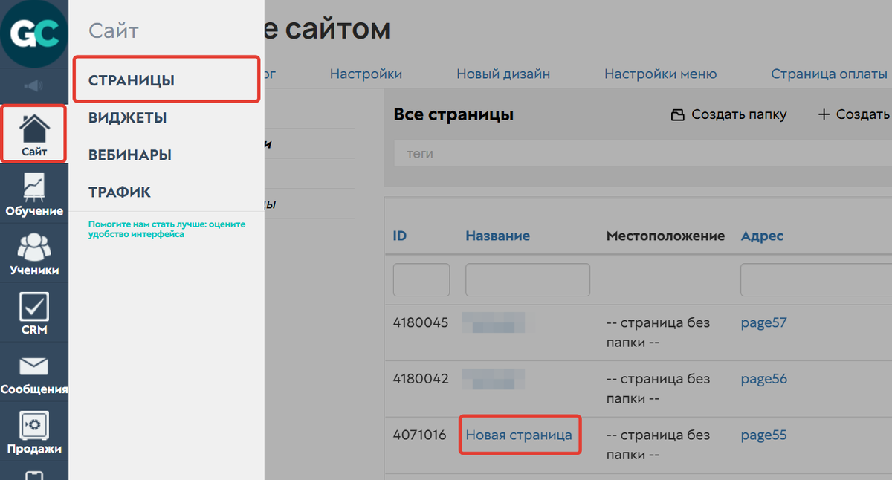
Task: Switch to the Настройки tab
Action: [366, 74]
